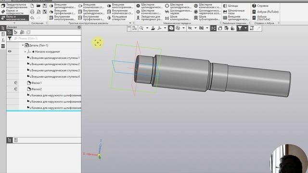This screenshot has width=308, height=173.
Task: Open first tab in lower left panel
Action: pos(10,140)
